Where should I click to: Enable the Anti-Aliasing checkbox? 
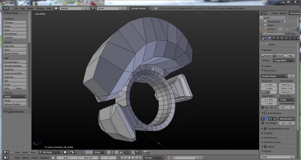click(265, 113)
